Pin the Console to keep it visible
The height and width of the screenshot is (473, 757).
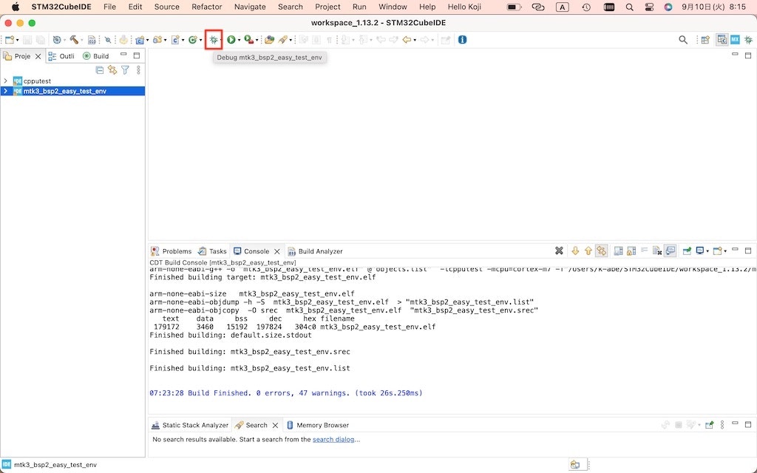point(669,251)
